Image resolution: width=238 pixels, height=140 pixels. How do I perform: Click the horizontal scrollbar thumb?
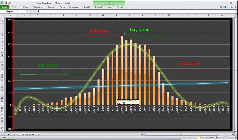click(181, 134)
